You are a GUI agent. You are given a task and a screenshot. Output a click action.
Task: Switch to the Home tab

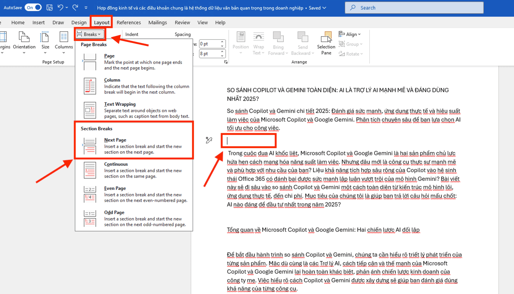tap(18, 22)
